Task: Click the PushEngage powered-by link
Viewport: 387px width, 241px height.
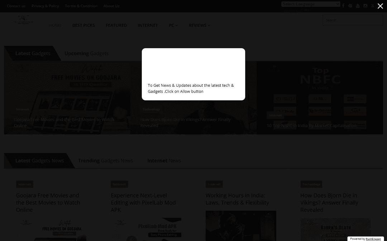Action: pos(373,239)
